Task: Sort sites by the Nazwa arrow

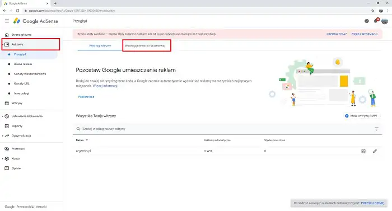Action: 87,140
